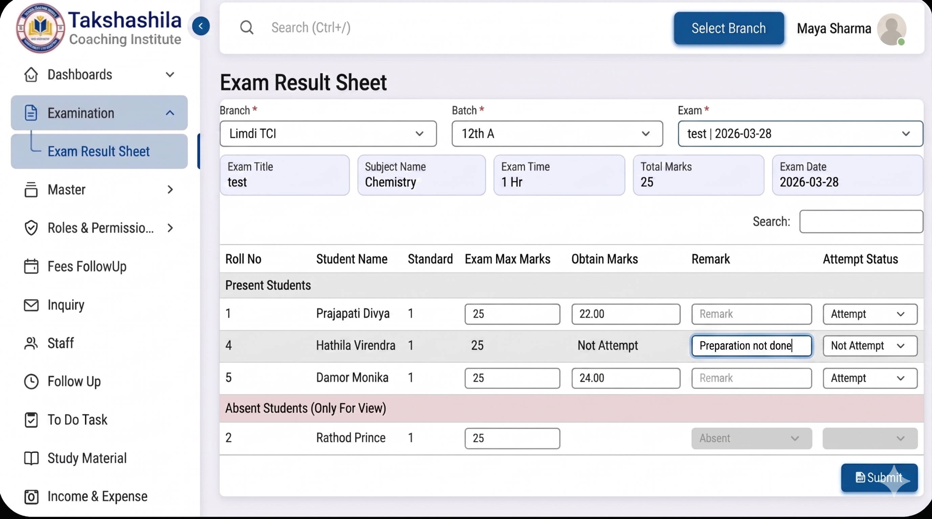Image resolution: width=932 pixels, height=519 pixels.
Task: Focus the table Search input box
Action: 861,221
